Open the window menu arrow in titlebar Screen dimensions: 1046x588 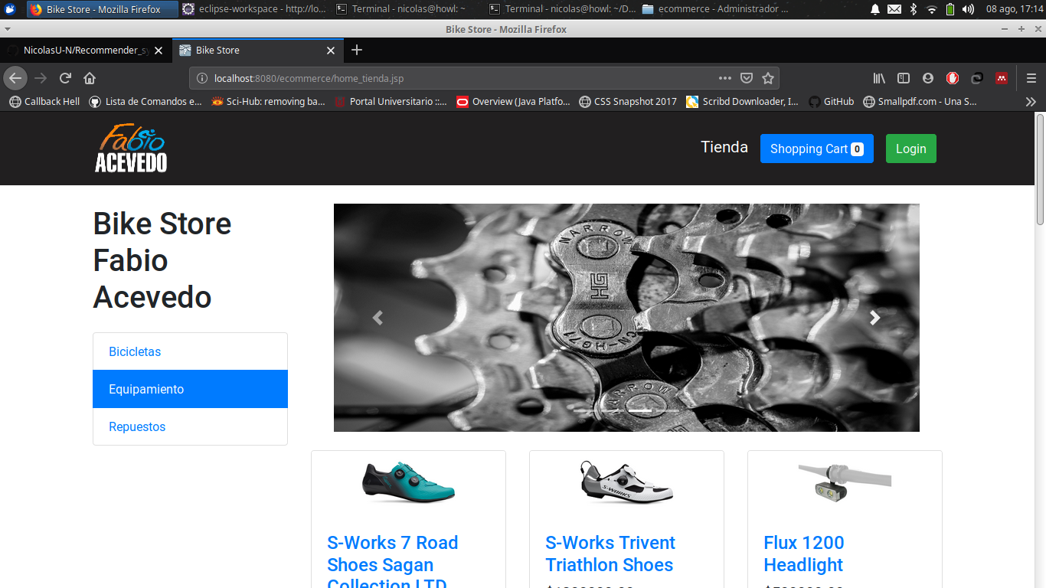point(6,29)
